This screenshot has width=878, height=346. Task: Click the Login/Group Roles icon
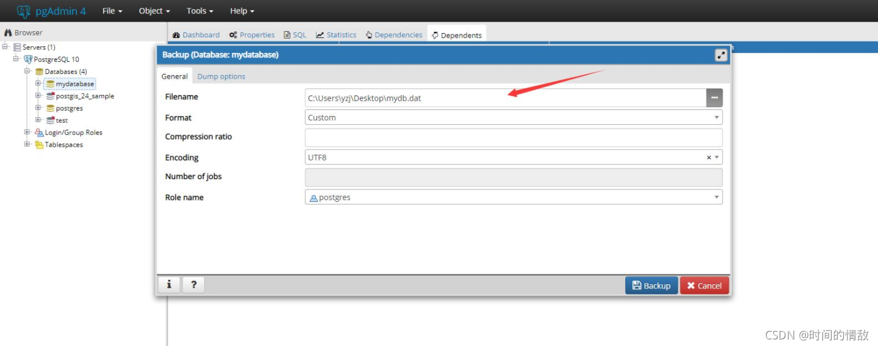tap(39, 132)
